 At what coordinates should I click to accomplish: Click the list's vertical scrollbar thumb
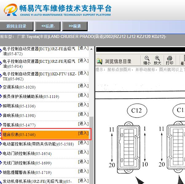(91, 150)
